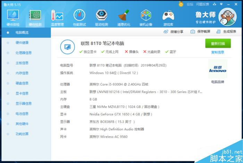Viewport: 243px width, 163px height.
Task: Click 摄像头 feature status
Action: pos(132,52)
